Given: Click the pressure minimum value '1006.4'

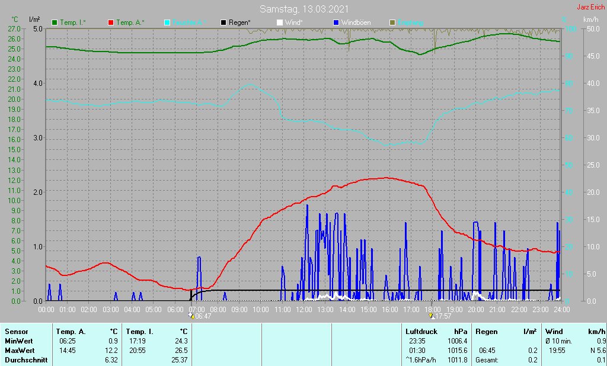Looking at the screenshot, I should [458, 341].
